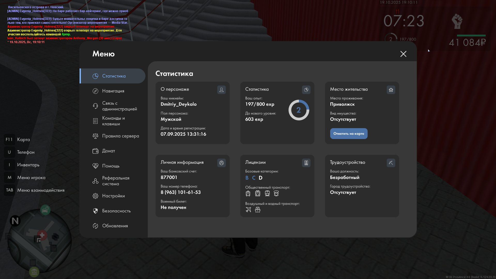Close the Меню window with X
Viewport: 496px width, 279px height.
point(403,54)
